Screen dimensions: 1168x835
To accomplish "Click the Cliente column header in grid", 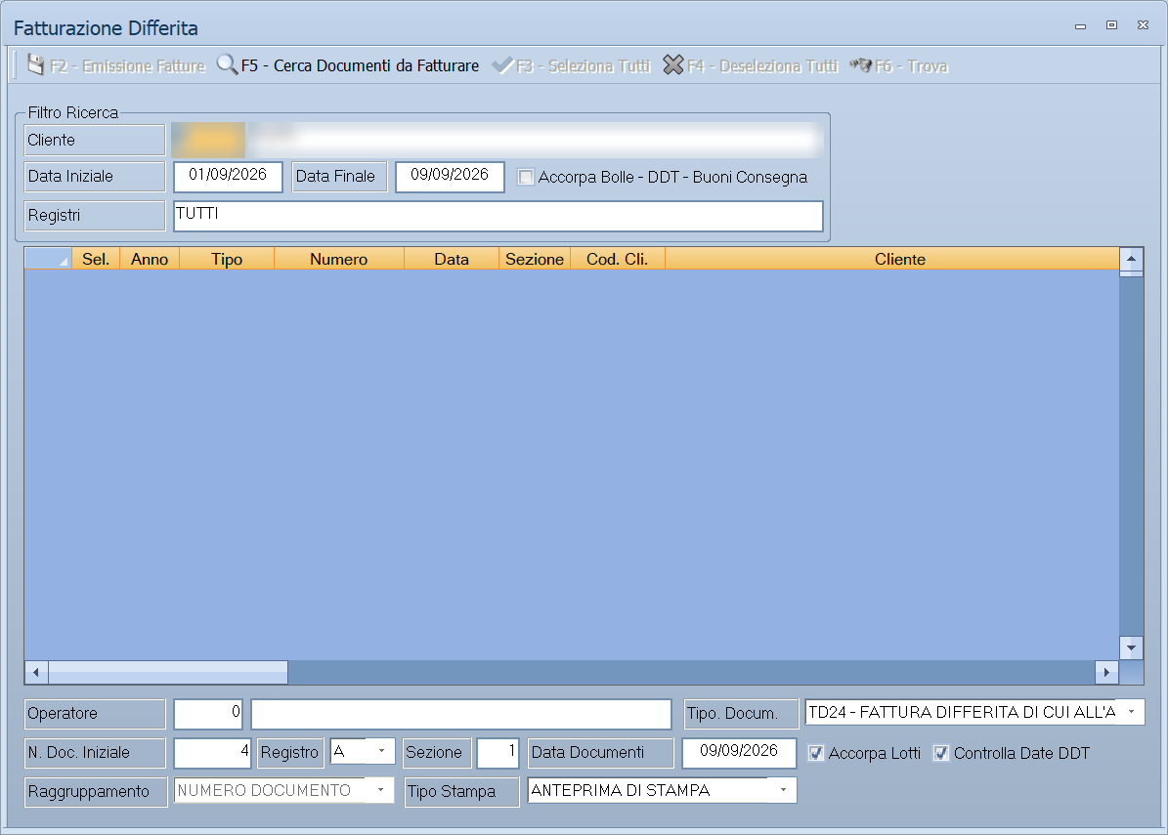I will tap(892, 259).
